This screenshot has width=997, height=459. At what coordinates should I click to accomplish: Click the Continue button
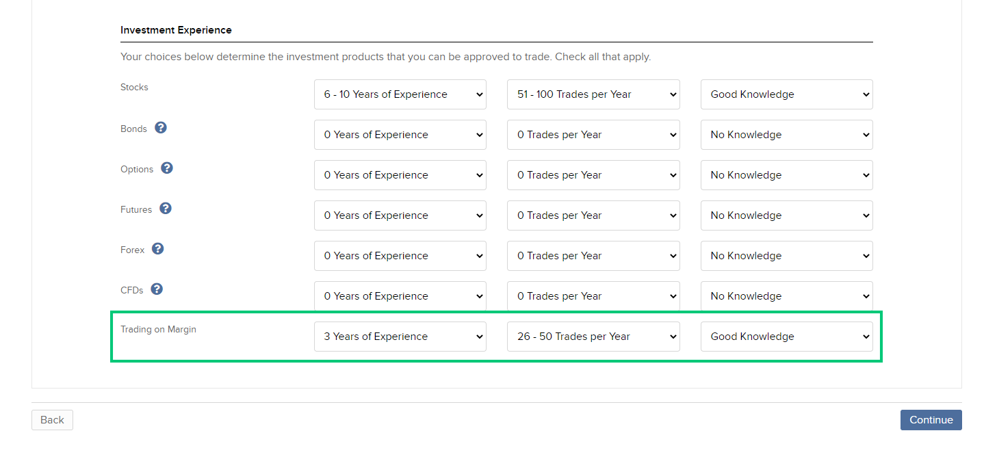point(931,420)
